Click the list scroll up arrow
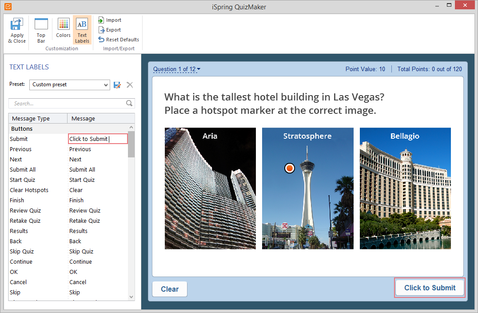Screen dimensions: 478x313 pyautogui.click(x=131, y=127)
